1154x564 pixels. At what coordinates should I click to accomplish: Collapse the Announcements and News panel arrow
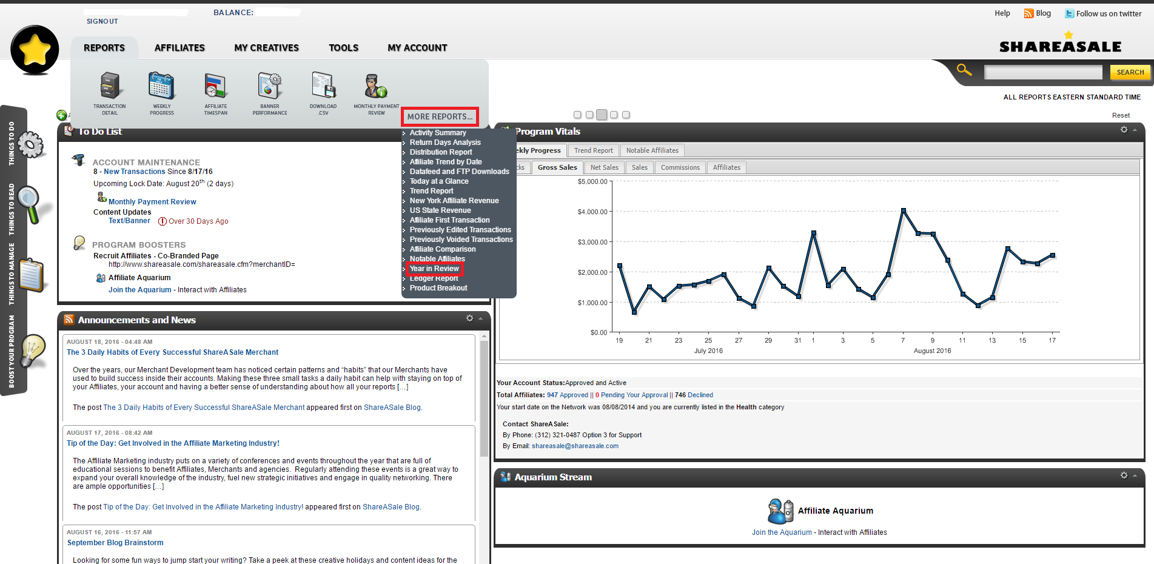point(480,319)
